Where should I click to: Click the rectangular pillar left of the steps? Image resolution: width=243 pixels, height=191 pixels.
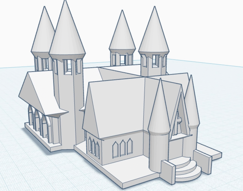(x=168, y=172)
